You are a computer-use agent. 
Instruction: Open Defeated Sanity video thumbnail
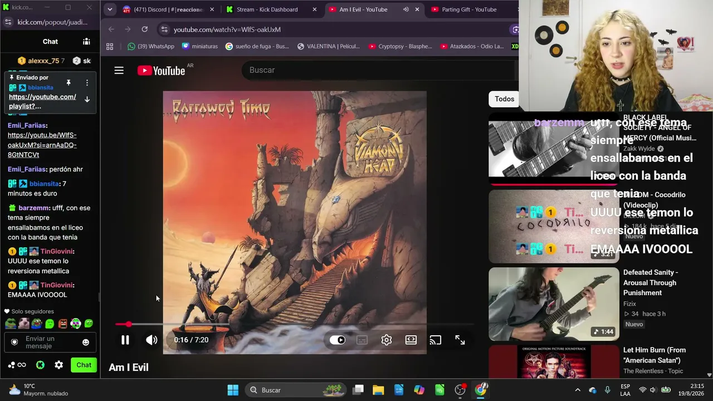point(554,304)
